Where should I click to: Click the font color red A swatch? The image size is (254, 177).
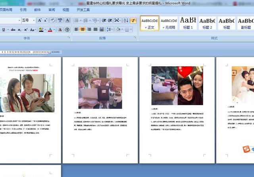click(50, 29)
